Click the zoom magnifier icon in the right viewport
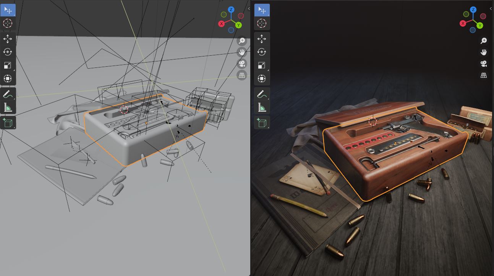 pos(484,40)
